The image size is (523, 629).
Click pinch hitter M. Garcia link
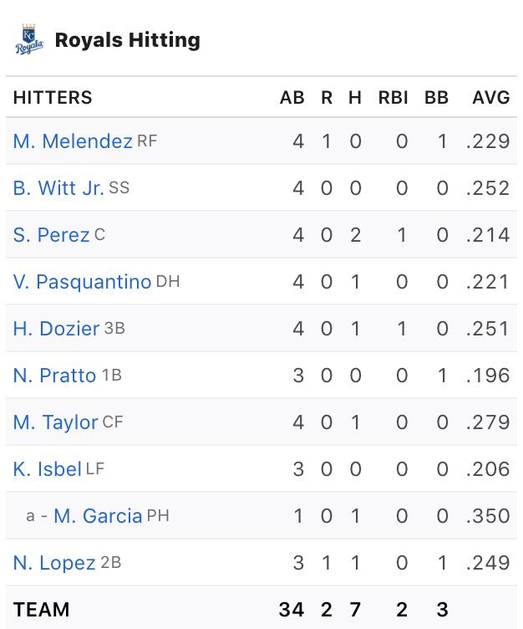98,516
